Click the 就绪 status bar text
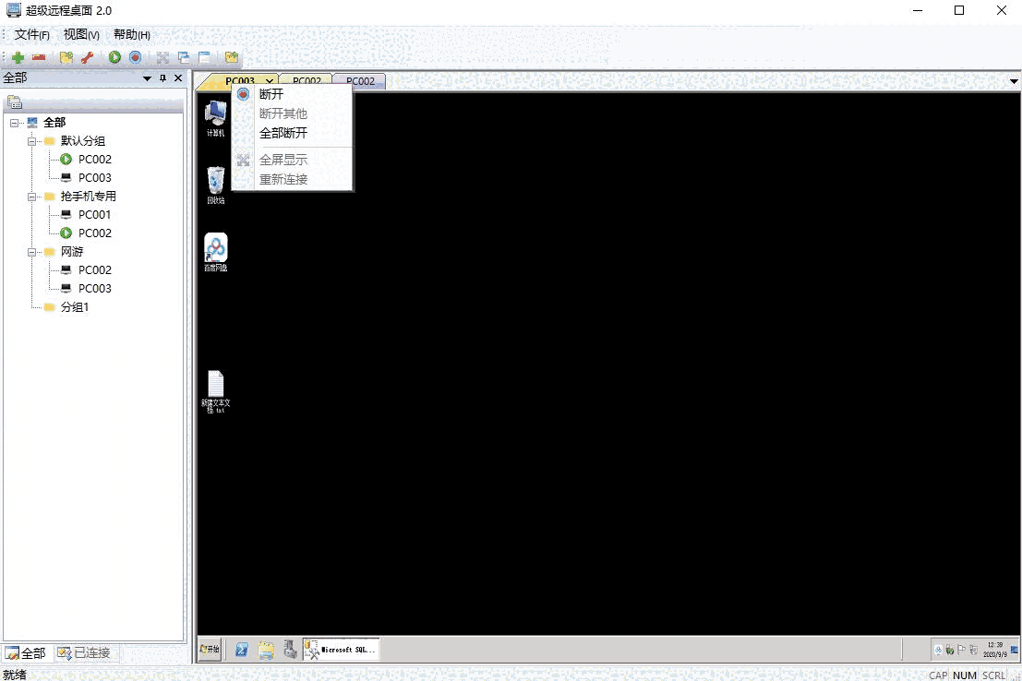1022x681 pixels. click(x=15, y=675)
